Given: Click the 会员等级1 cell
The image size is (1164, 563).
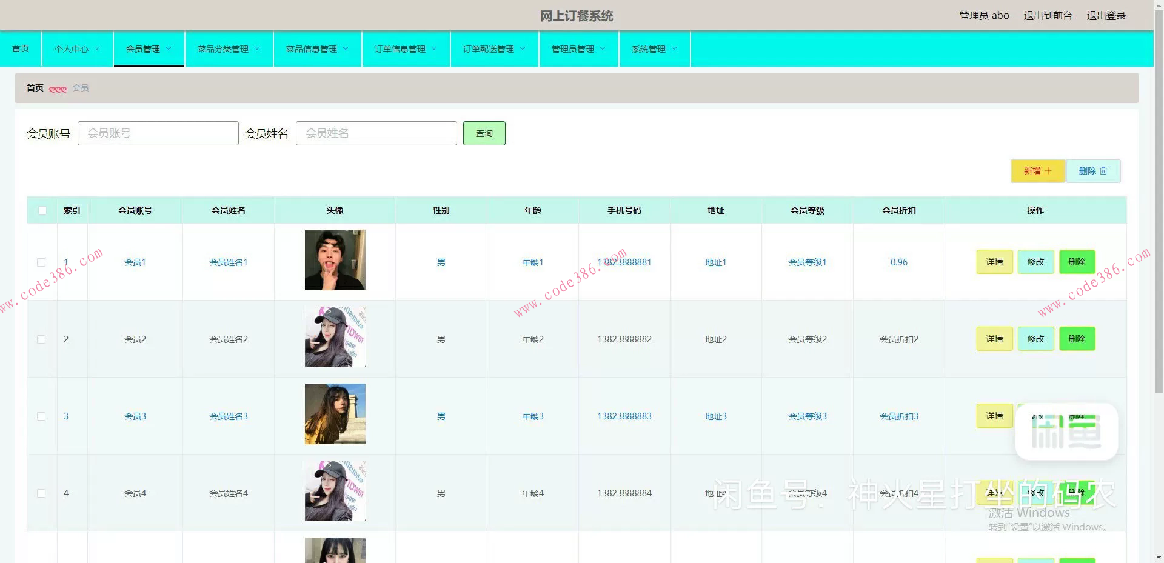Looking at the screenshot, I should pyautogui.click(x=808, y=262).
